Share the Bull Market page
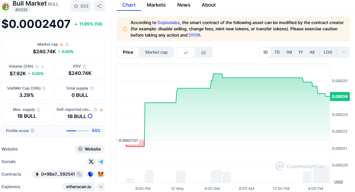The width and height of the screenshot is (355, 192). (x=99, y=6)
